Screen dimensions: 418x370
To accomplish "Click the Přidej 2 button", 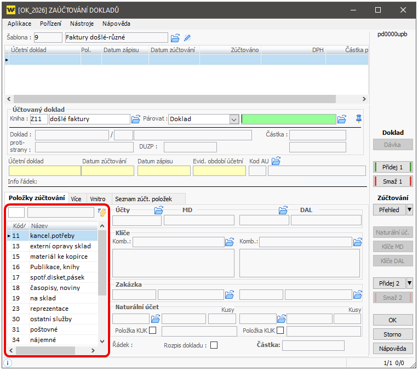I will (389, 283).
